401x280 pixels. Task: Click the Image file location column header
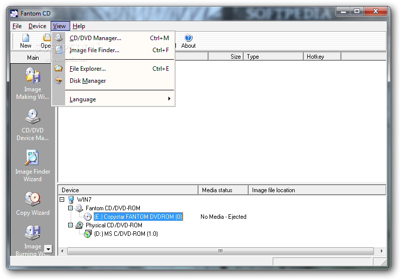click(317, 190)
